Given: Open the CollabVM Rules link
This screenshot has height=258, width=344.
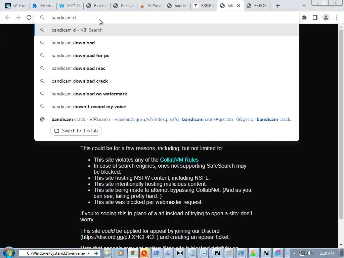Looking at the screenshot, I should coord(179,160).
